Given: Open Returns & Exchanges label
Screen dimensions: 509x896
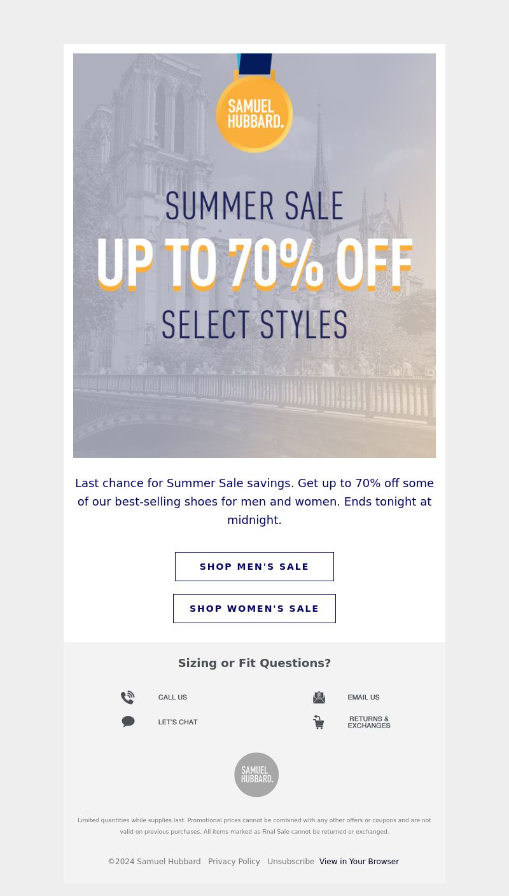Looking at the screenshot, I should pos(369,722).
